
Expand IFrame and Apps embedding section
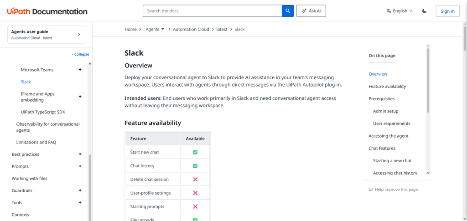pos(80,97)
